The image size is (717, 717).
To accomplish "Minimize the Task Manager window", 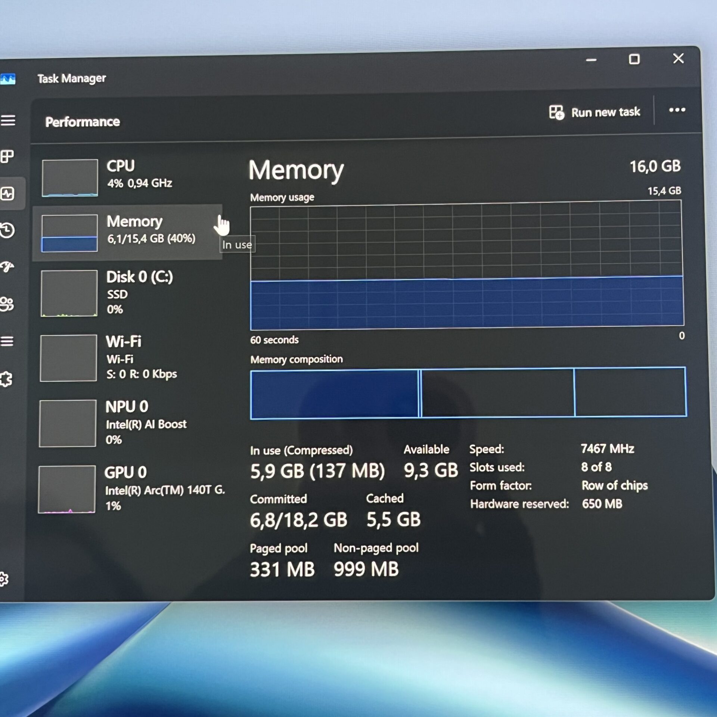I will [x=591, y=60].
